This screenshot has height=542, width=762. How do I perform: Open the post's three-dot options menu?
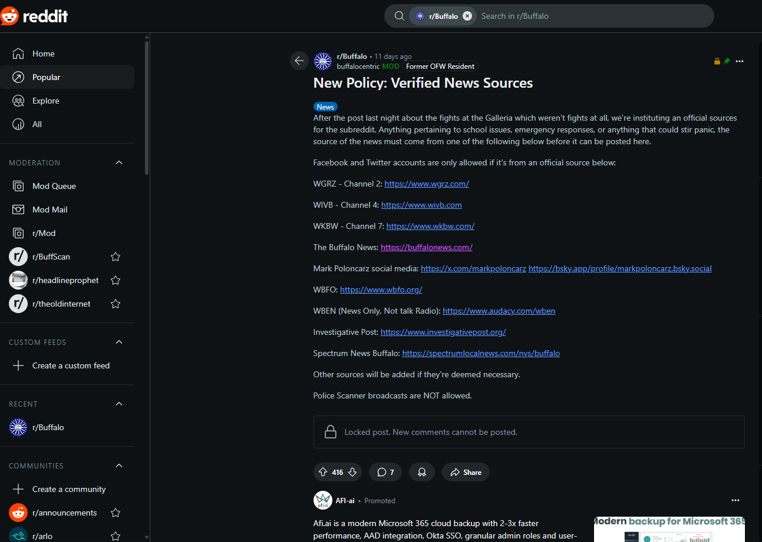pos(740,61)
